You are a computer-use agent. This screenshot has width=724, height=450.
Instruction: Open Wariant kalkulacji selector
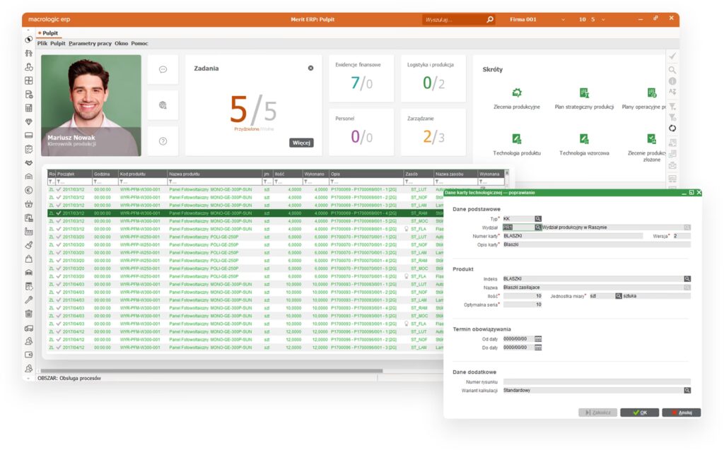click(x=687, y=390)
